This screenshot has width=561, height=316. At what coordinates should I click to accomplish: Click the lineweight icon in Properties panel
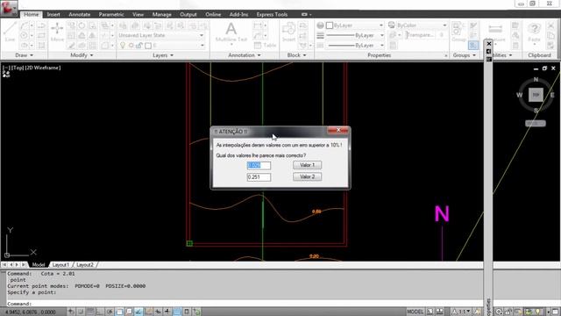[x=320, y=35]
